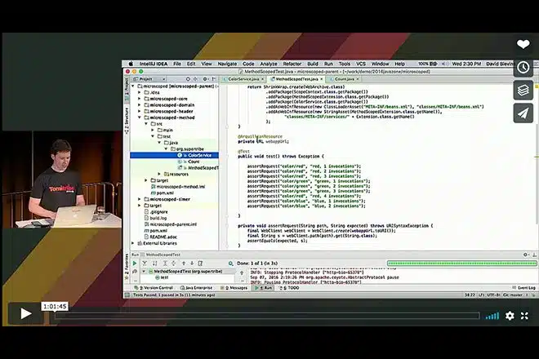
Task: Add video to collections with the stack icon
Action: (523, 91)
